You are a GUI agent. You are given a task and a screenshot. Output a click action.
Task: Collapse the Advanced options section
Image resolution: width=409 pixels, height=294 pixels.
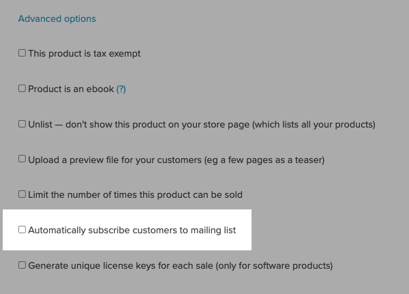pos(57,18)
